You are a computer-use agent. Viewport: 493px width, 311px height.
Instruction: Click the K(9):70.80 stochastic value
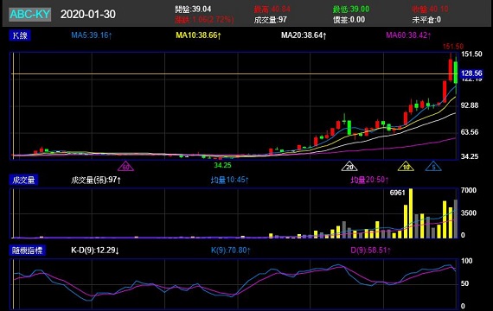(x=230, y=251)
